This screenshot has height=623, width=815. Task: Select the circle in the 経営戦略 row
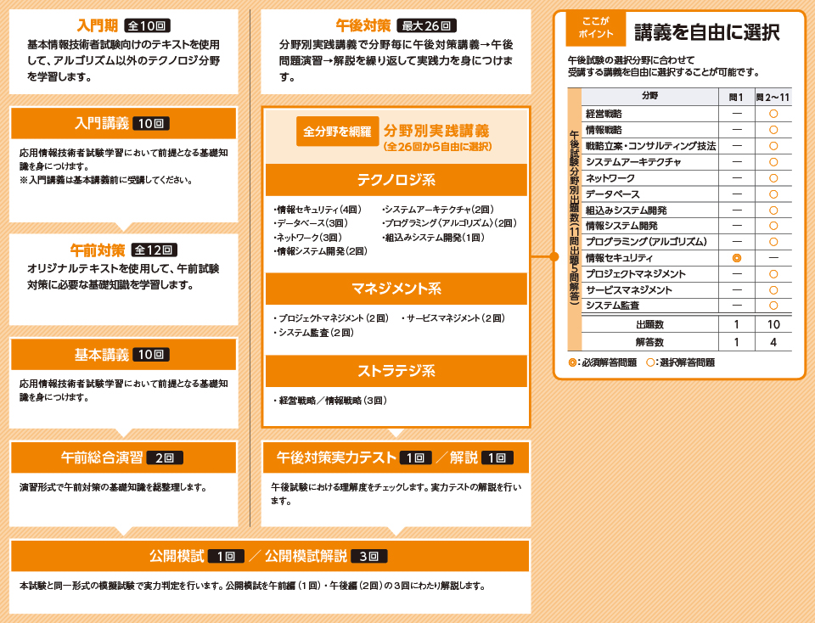[773, 114]
